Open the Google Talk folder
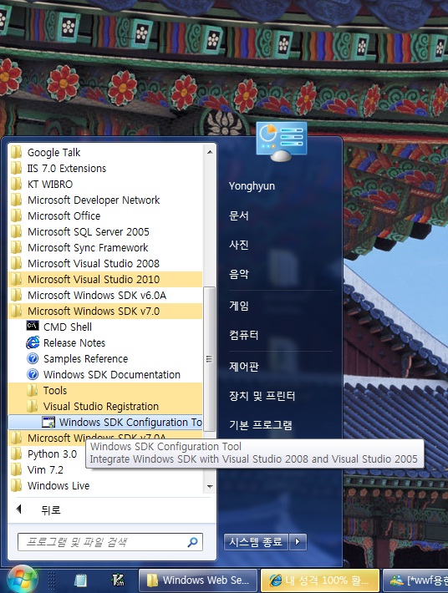 (x=105, y=152)
